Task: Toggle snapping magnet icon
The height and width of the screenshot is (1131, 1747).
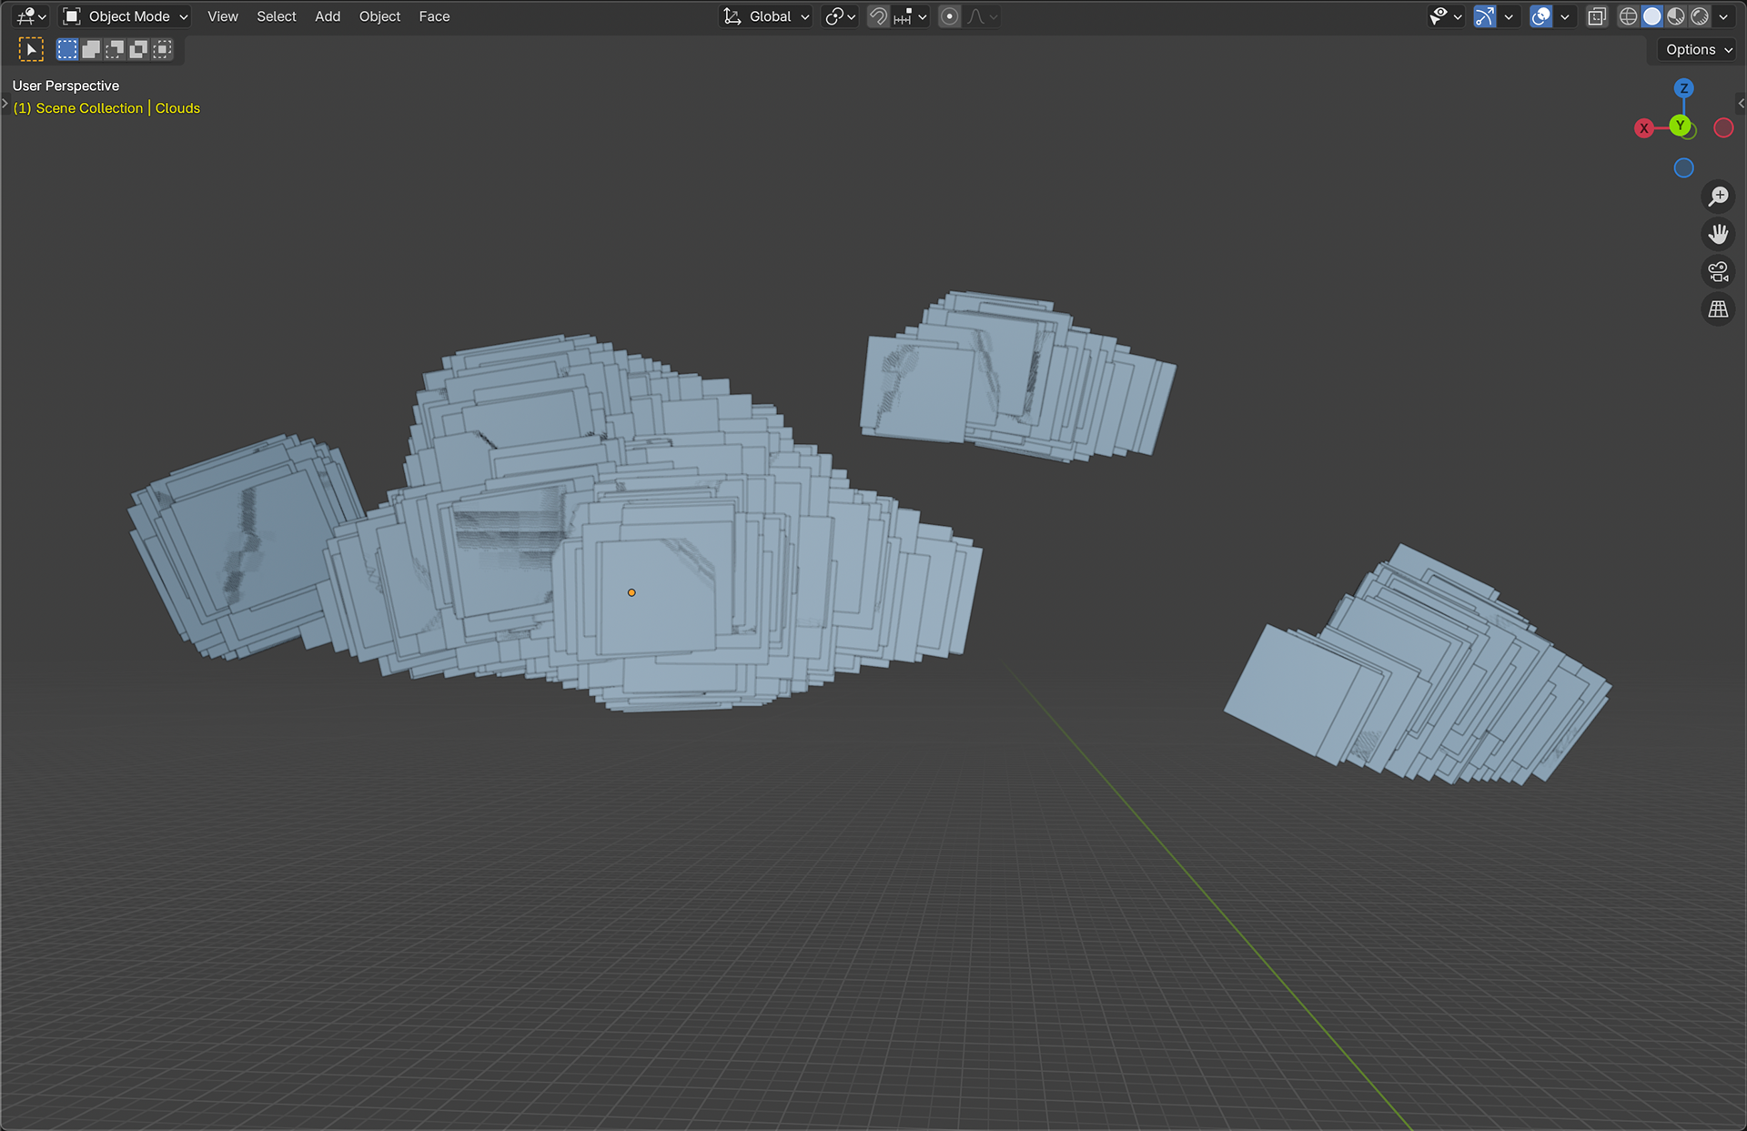Action: point(878,16)
